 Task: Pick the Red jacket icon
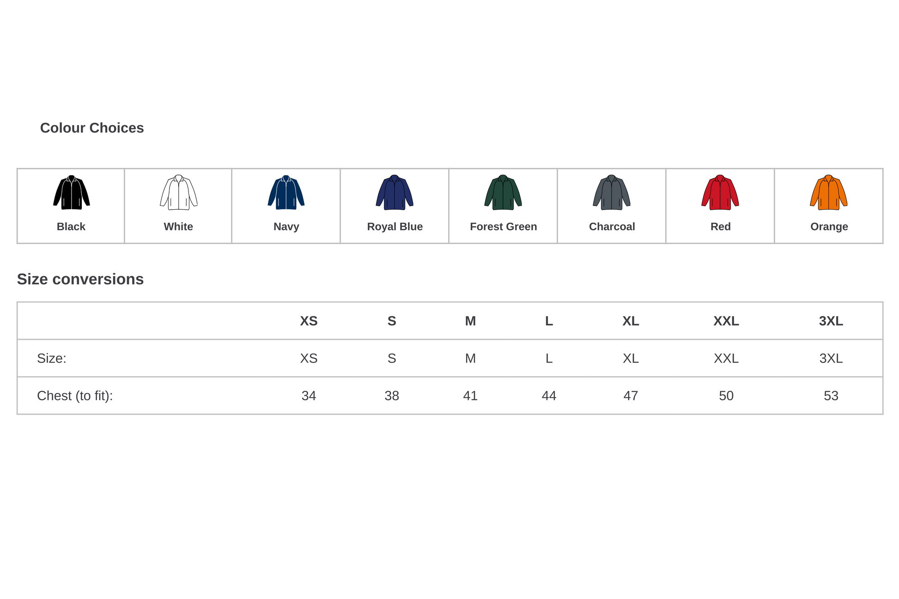[720, 193]
